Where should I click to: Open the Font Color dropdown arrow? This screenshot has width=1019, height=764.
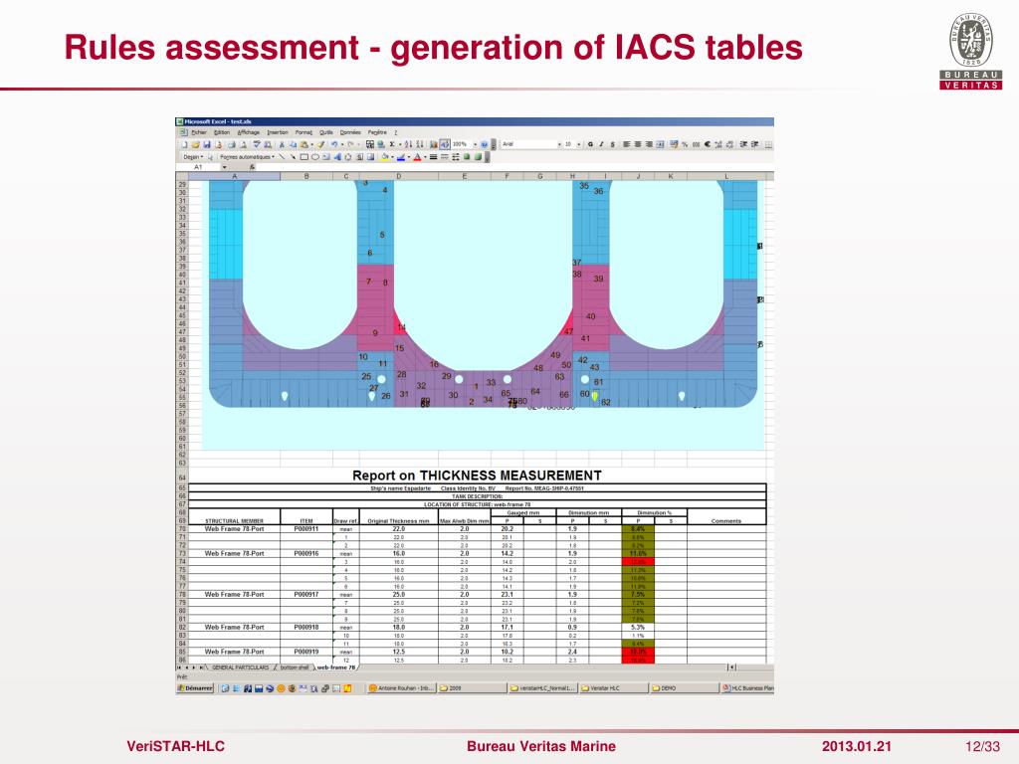[425, 157]
